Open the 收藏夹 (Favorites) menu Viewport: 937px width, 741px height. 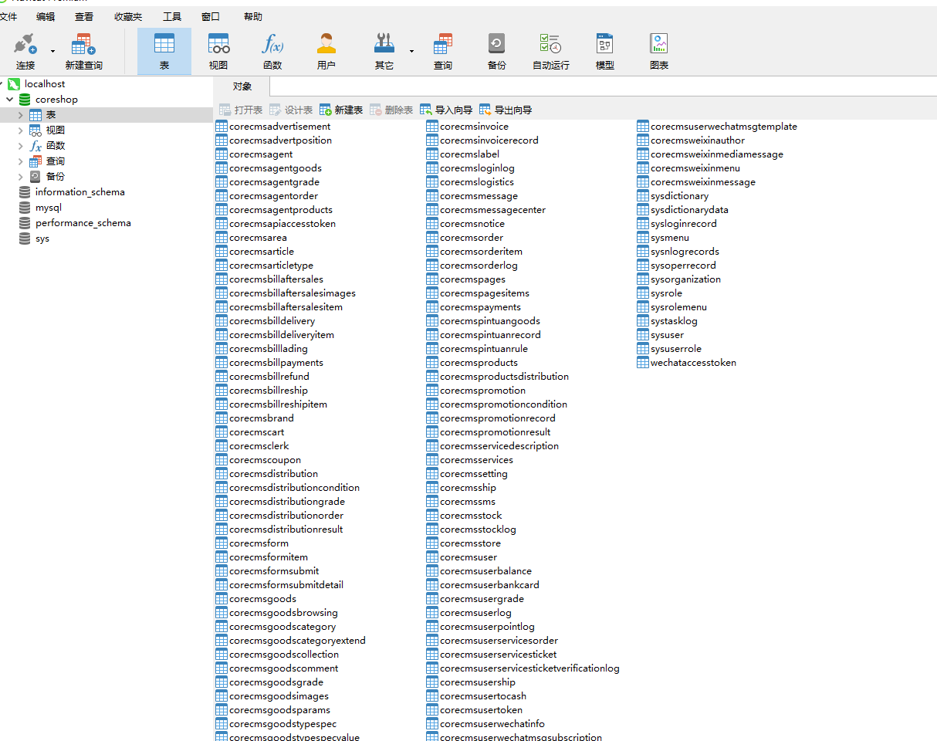point(128,16)
